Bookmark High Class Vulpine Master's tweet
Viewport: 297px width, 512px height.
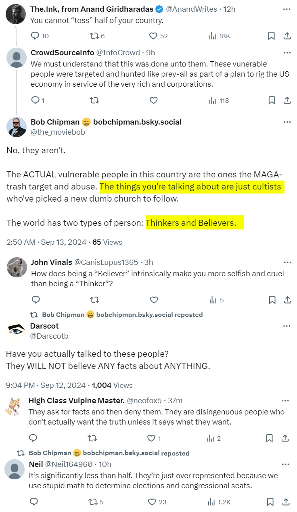269,438
